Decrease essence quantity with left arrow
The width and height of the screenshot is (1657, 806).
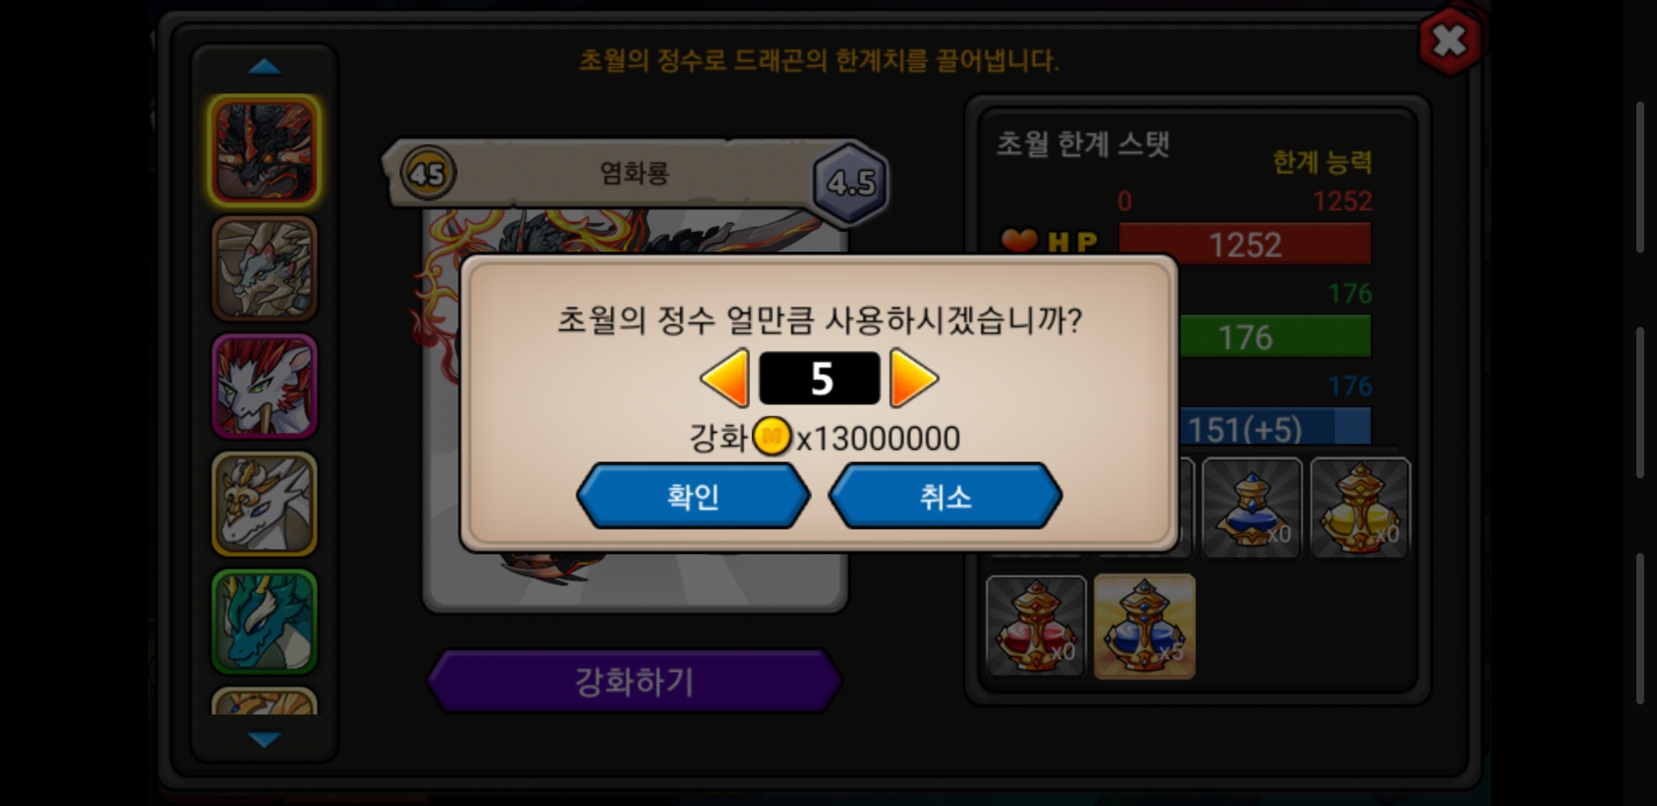725,378
